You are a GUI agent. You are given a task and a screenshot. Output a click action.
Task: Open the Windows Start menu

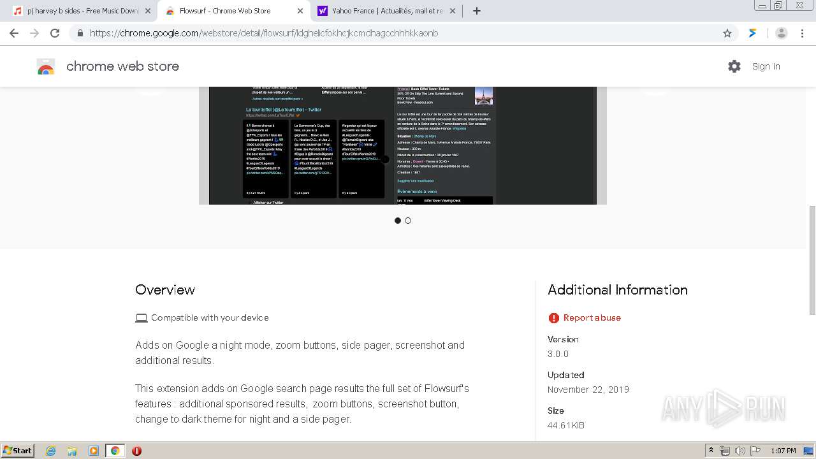(x=18, y=451)
